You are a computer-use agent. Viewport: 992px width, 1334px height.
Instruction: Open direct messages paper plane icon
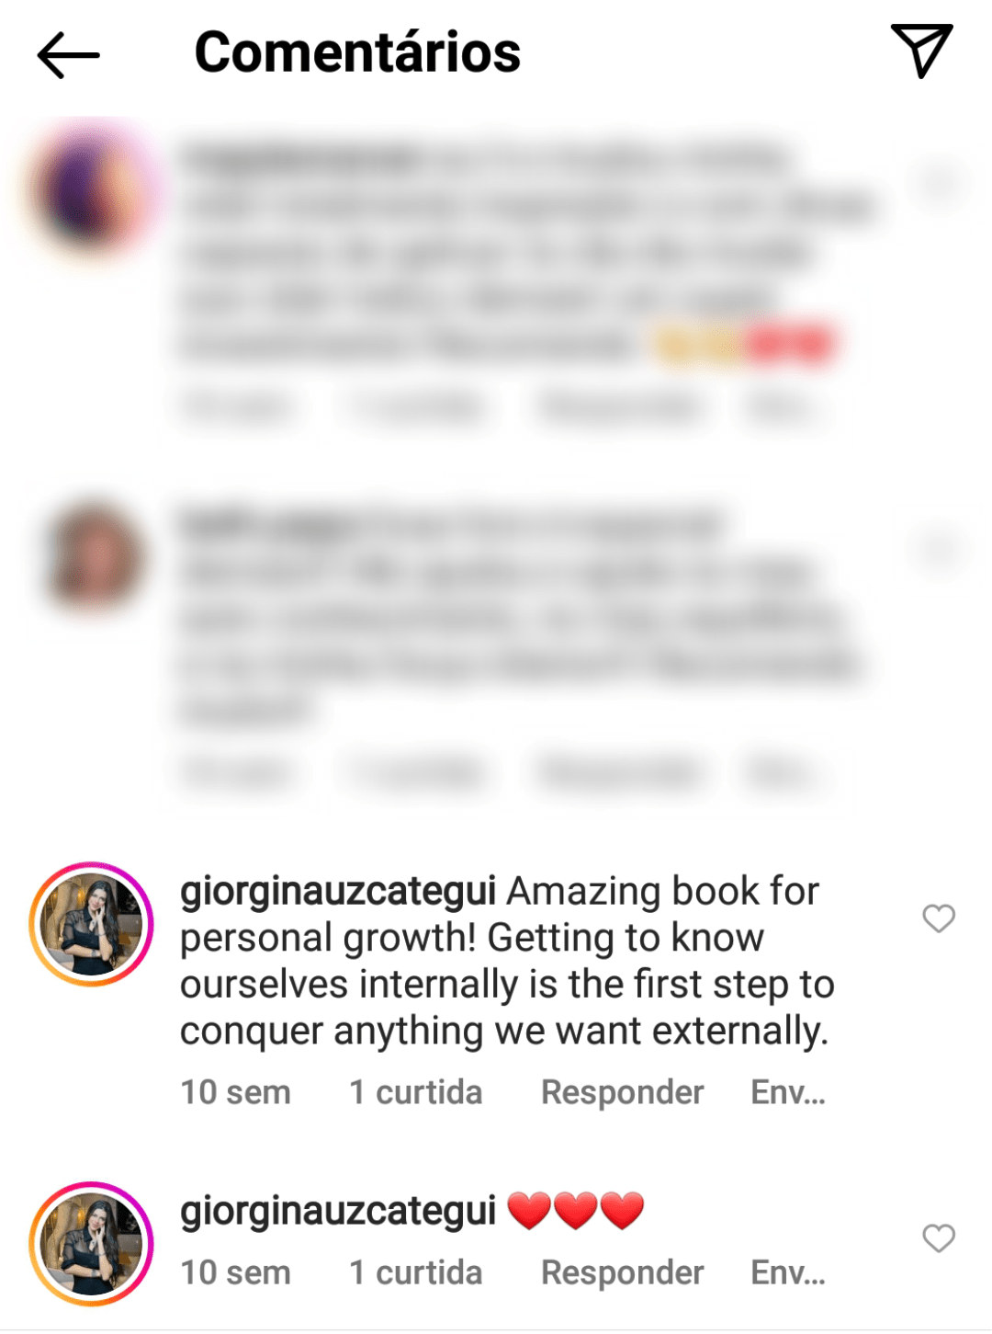click(x=921, y=51)
